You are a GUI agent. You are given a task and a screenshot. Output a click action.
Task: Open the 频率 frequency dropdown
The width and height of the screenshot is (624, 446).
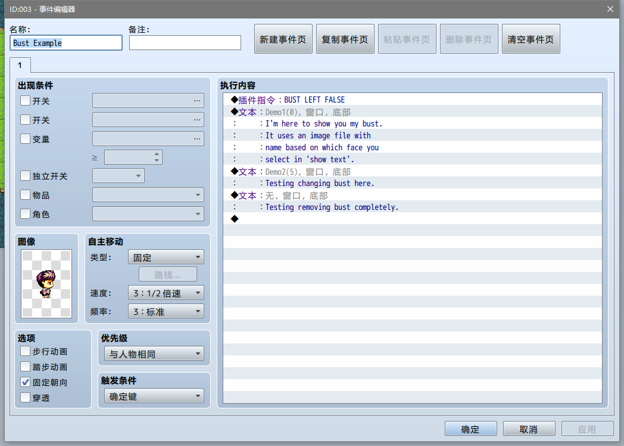click(x=166, y=311)
